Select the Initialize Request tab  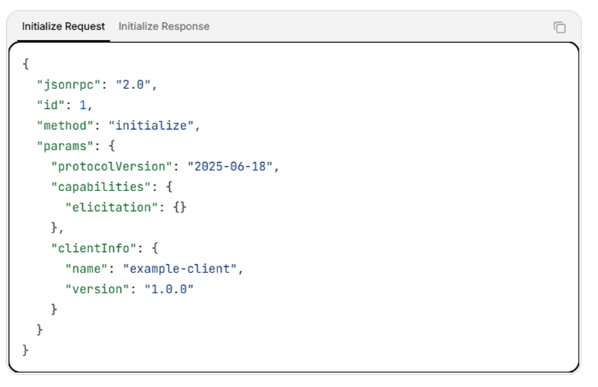pos(64,26)
